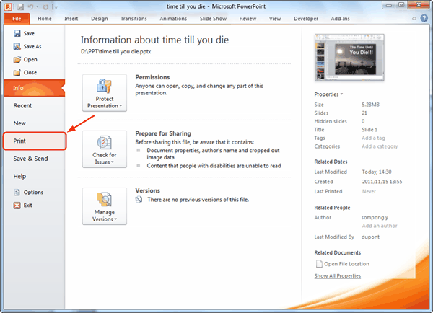
Task: Click the Open folder icon
Action: click(17, 59)
